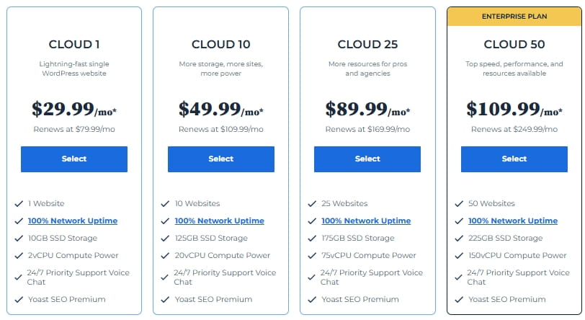Pick the Cloud 50 enterprise Select button

(x=514, y=159)
